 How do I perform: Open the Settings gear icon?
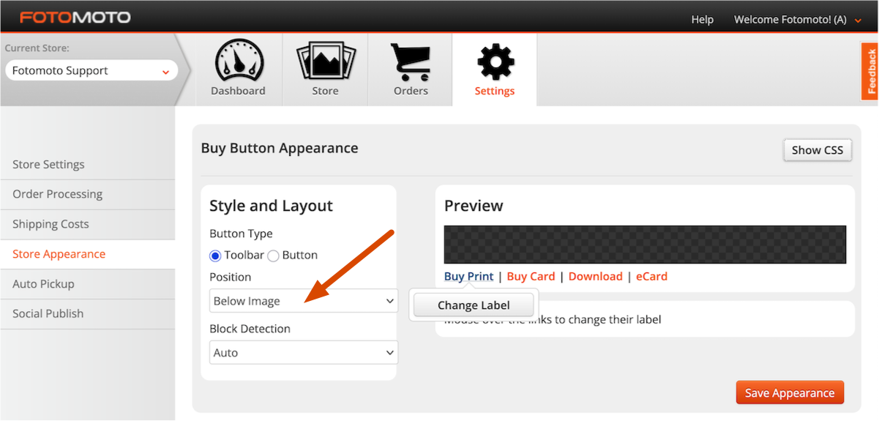tap(495, 62)
